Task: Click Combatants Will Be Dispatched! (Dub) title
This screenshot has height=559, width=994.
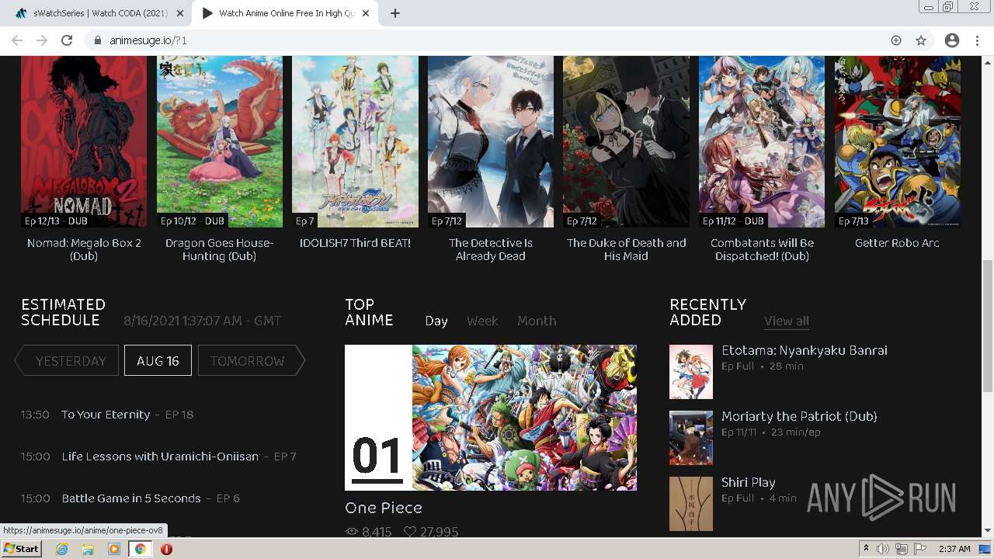Action: 762,249
